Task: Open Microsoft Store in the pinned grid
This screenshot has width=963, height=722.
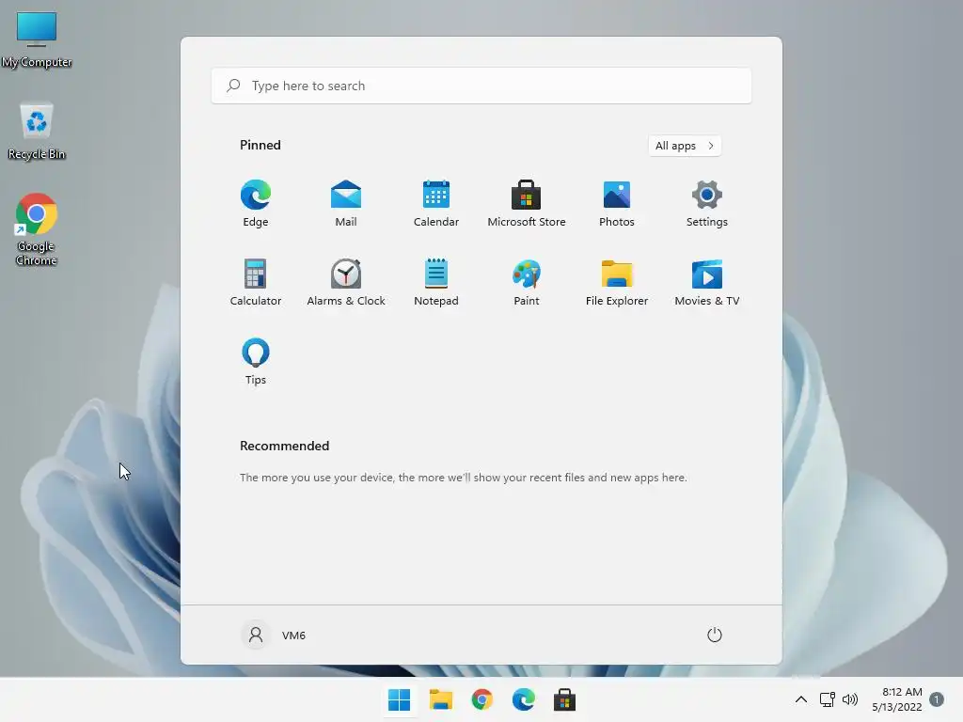Action: (527, 203)
